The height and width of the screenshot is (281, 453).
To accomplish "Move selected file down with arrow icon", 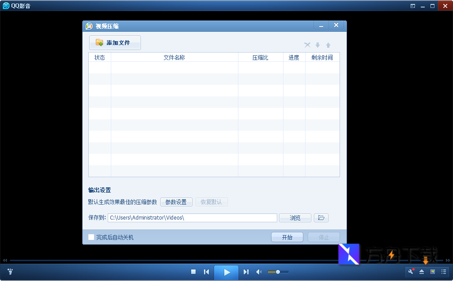I will click(x=317, y=45).
